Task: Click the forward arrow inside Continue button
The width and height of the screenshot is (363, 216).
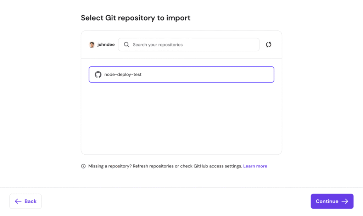Action: click(x=344, y=201)
